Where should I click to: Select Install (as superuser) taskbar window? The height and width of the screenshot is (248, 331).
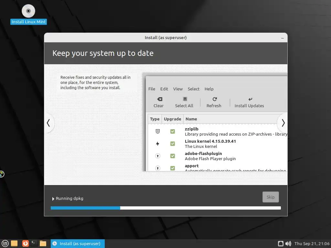tap(78, 243)
